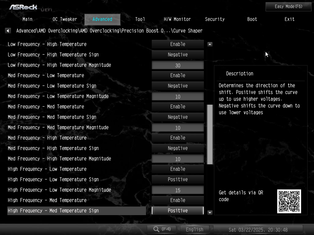The image size is (314, 235).
Task: Select 'Med Frequency - Low Temperature Sign' label
Action: click(x=52, y=86)
